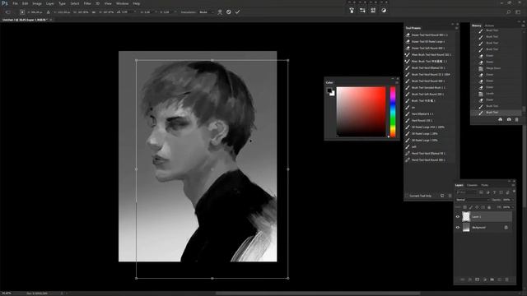Add a layer style fx
Image resolution: width=527 pixels, height=296 pixels.
click(x=470, y=280)
